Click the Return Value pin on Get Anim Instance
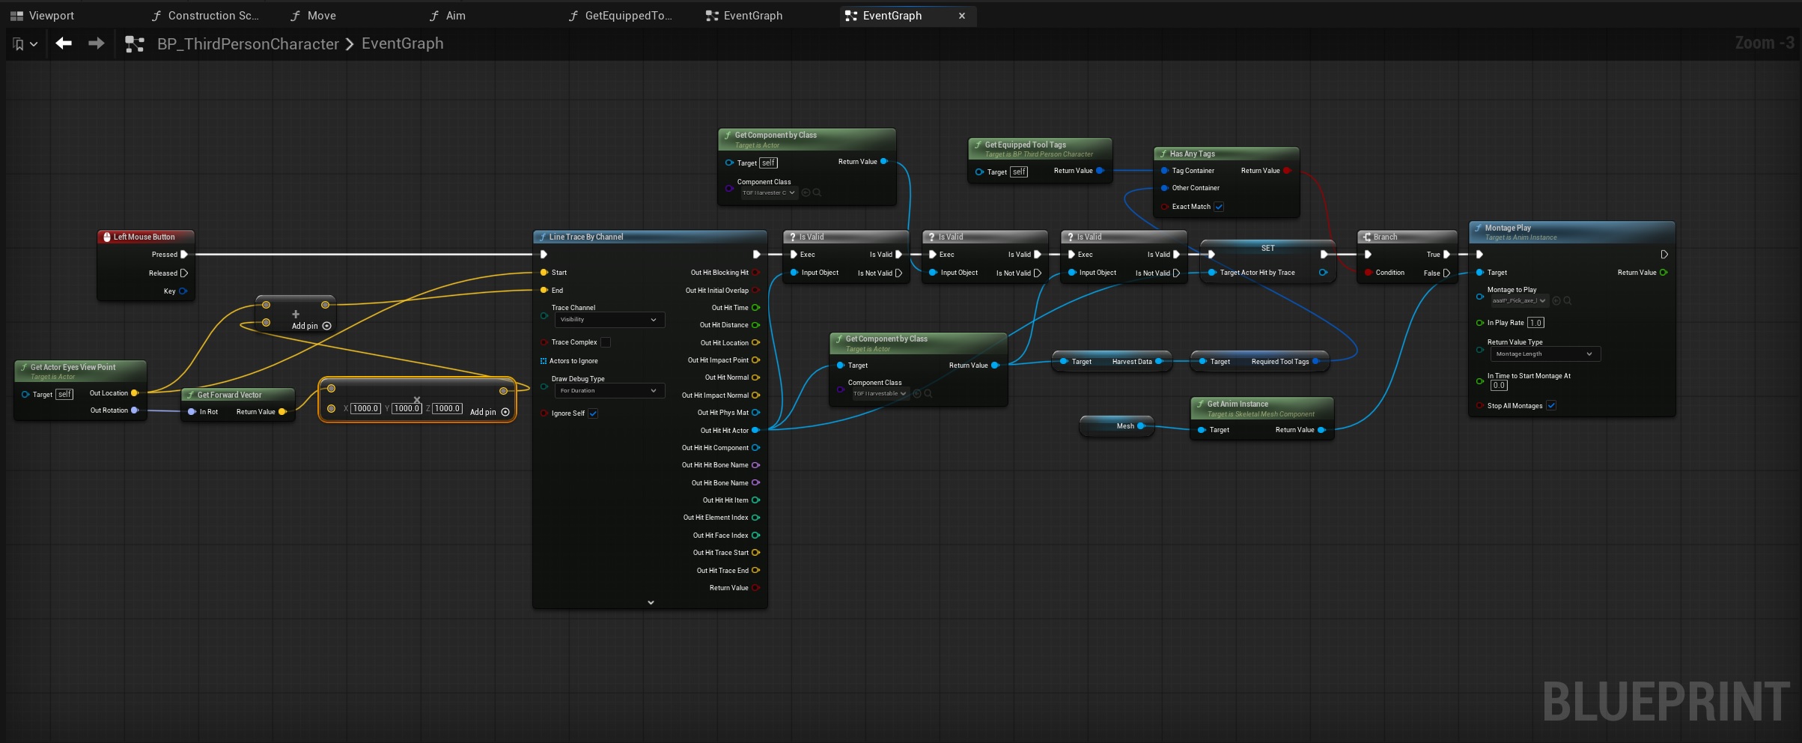 [x=1322, y=430]
